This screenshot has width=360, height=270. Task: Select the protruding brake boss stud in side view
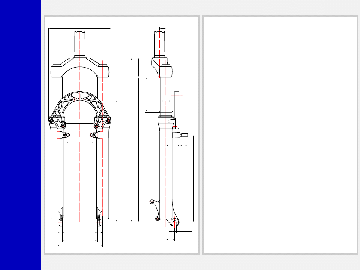point(182,135)
